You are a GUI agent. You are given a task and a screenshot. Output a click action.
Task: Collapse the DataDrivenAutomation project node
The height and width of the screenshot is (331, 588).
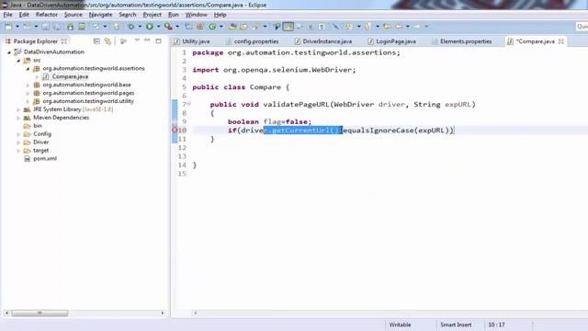pyautogui.click(x=9, y=52)
